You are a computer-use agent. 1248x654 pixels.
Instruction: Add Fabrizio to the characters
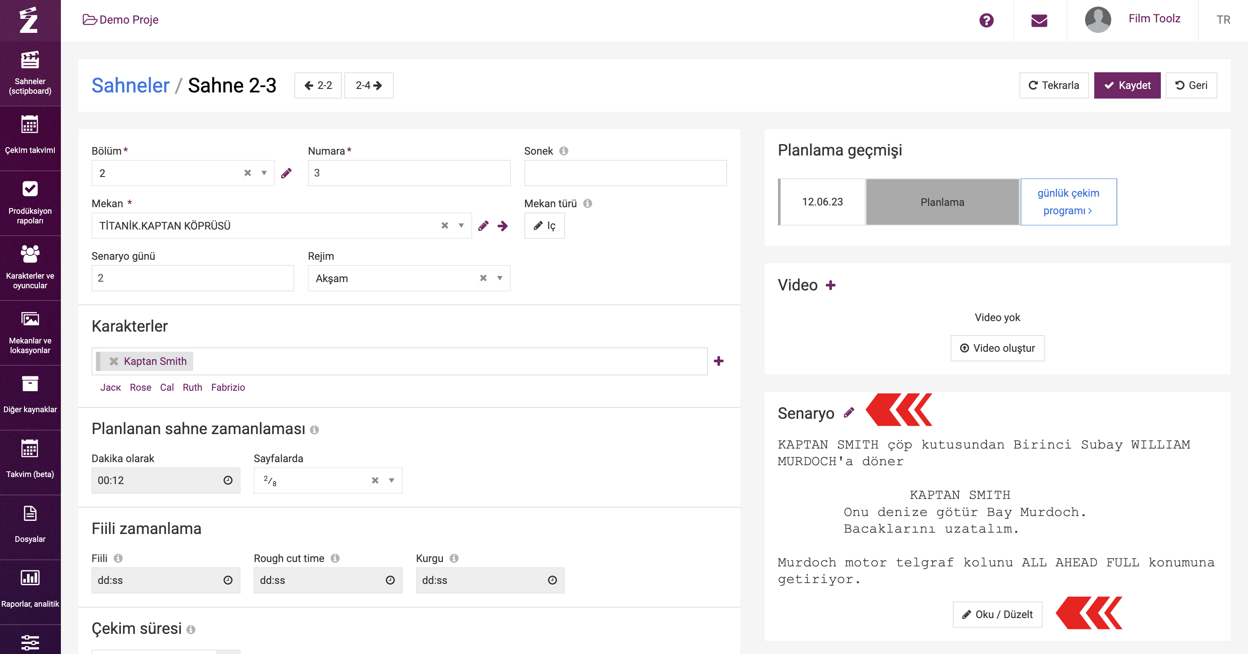228,388
